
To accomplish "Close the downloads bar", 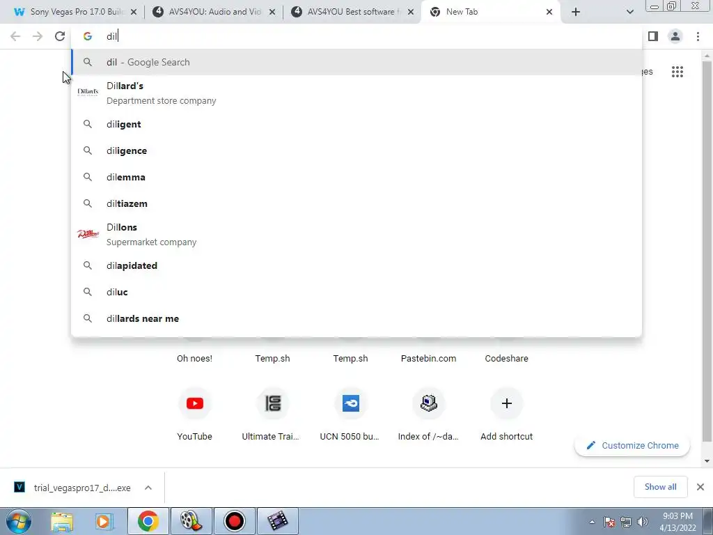I will click(700, 487).
